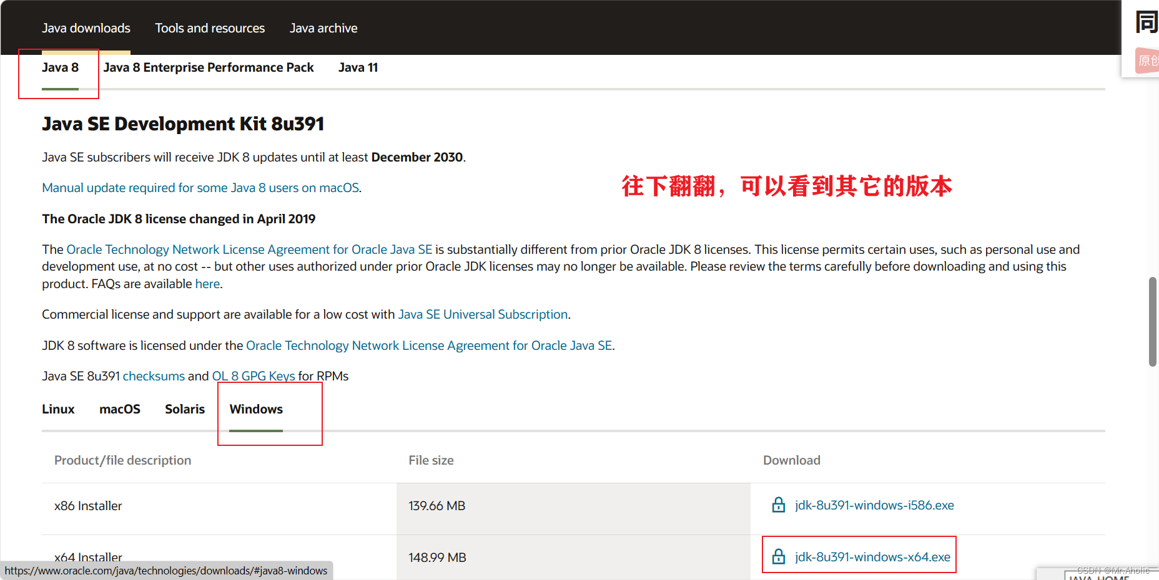Viewport: 1159px width, 580px height.
Task: Open the manual update for macOS users link
Action: tap(200, 187)
